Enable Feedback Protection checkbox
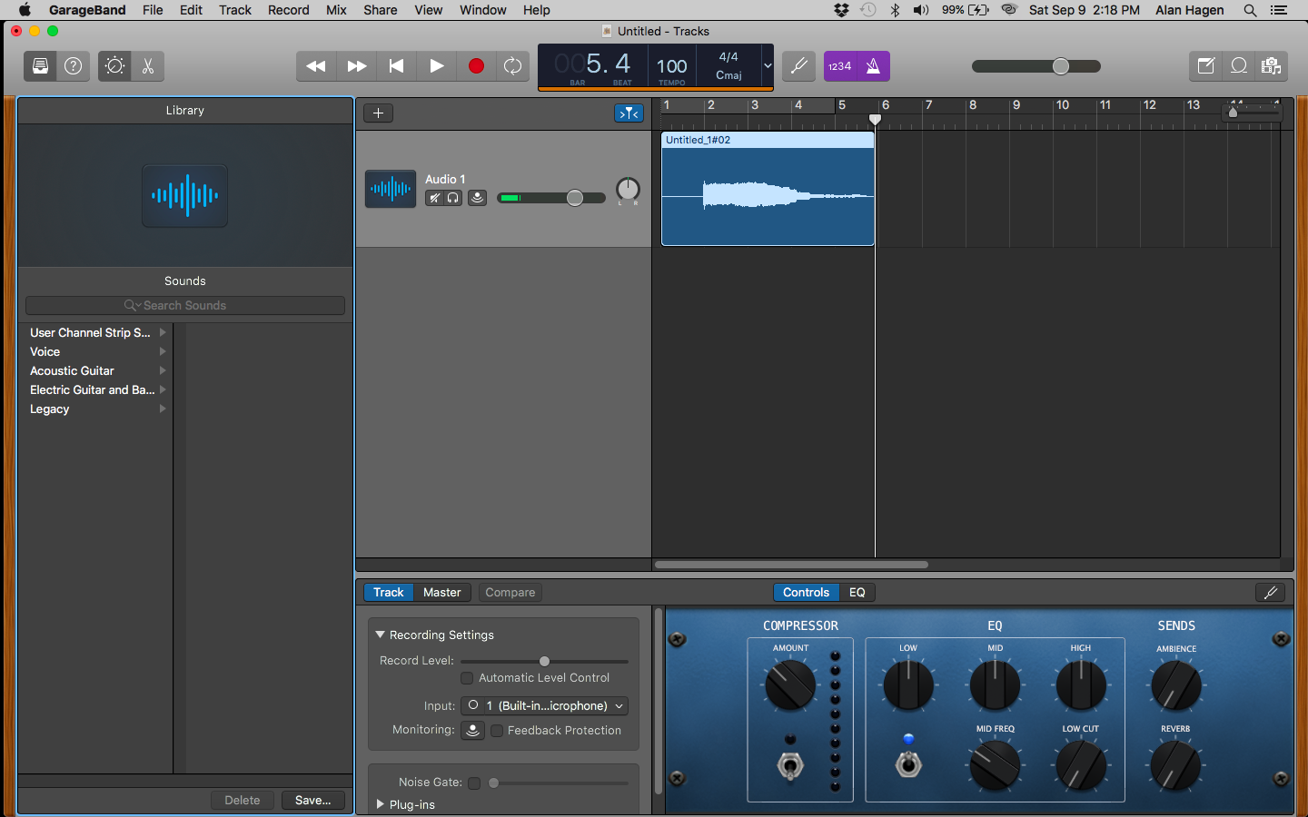This screenshot has height=817, width=1308. (497, 731)
